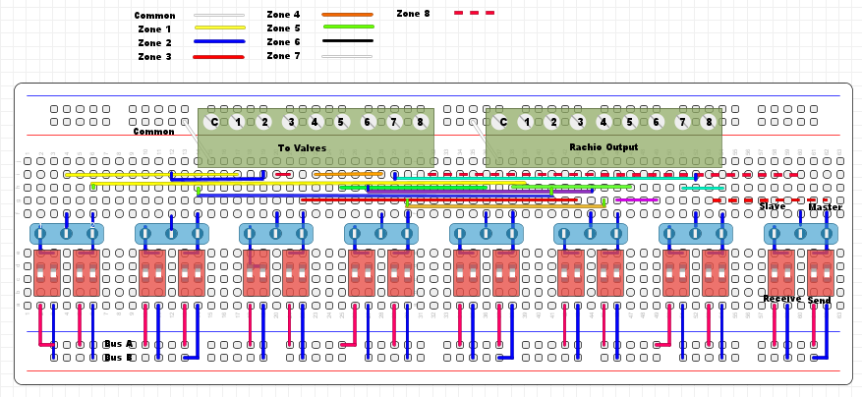This screenshot has width=862, height=397.
Task: Click the Zone 4 orange legend line
Action: (347, 15)
